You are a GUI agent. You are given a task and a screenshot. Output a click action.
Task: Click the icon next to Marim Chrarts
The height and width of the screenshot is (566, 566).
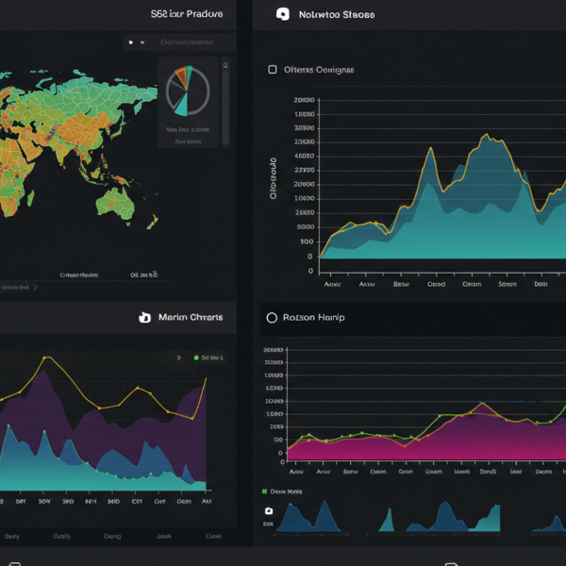pos(144,318)
